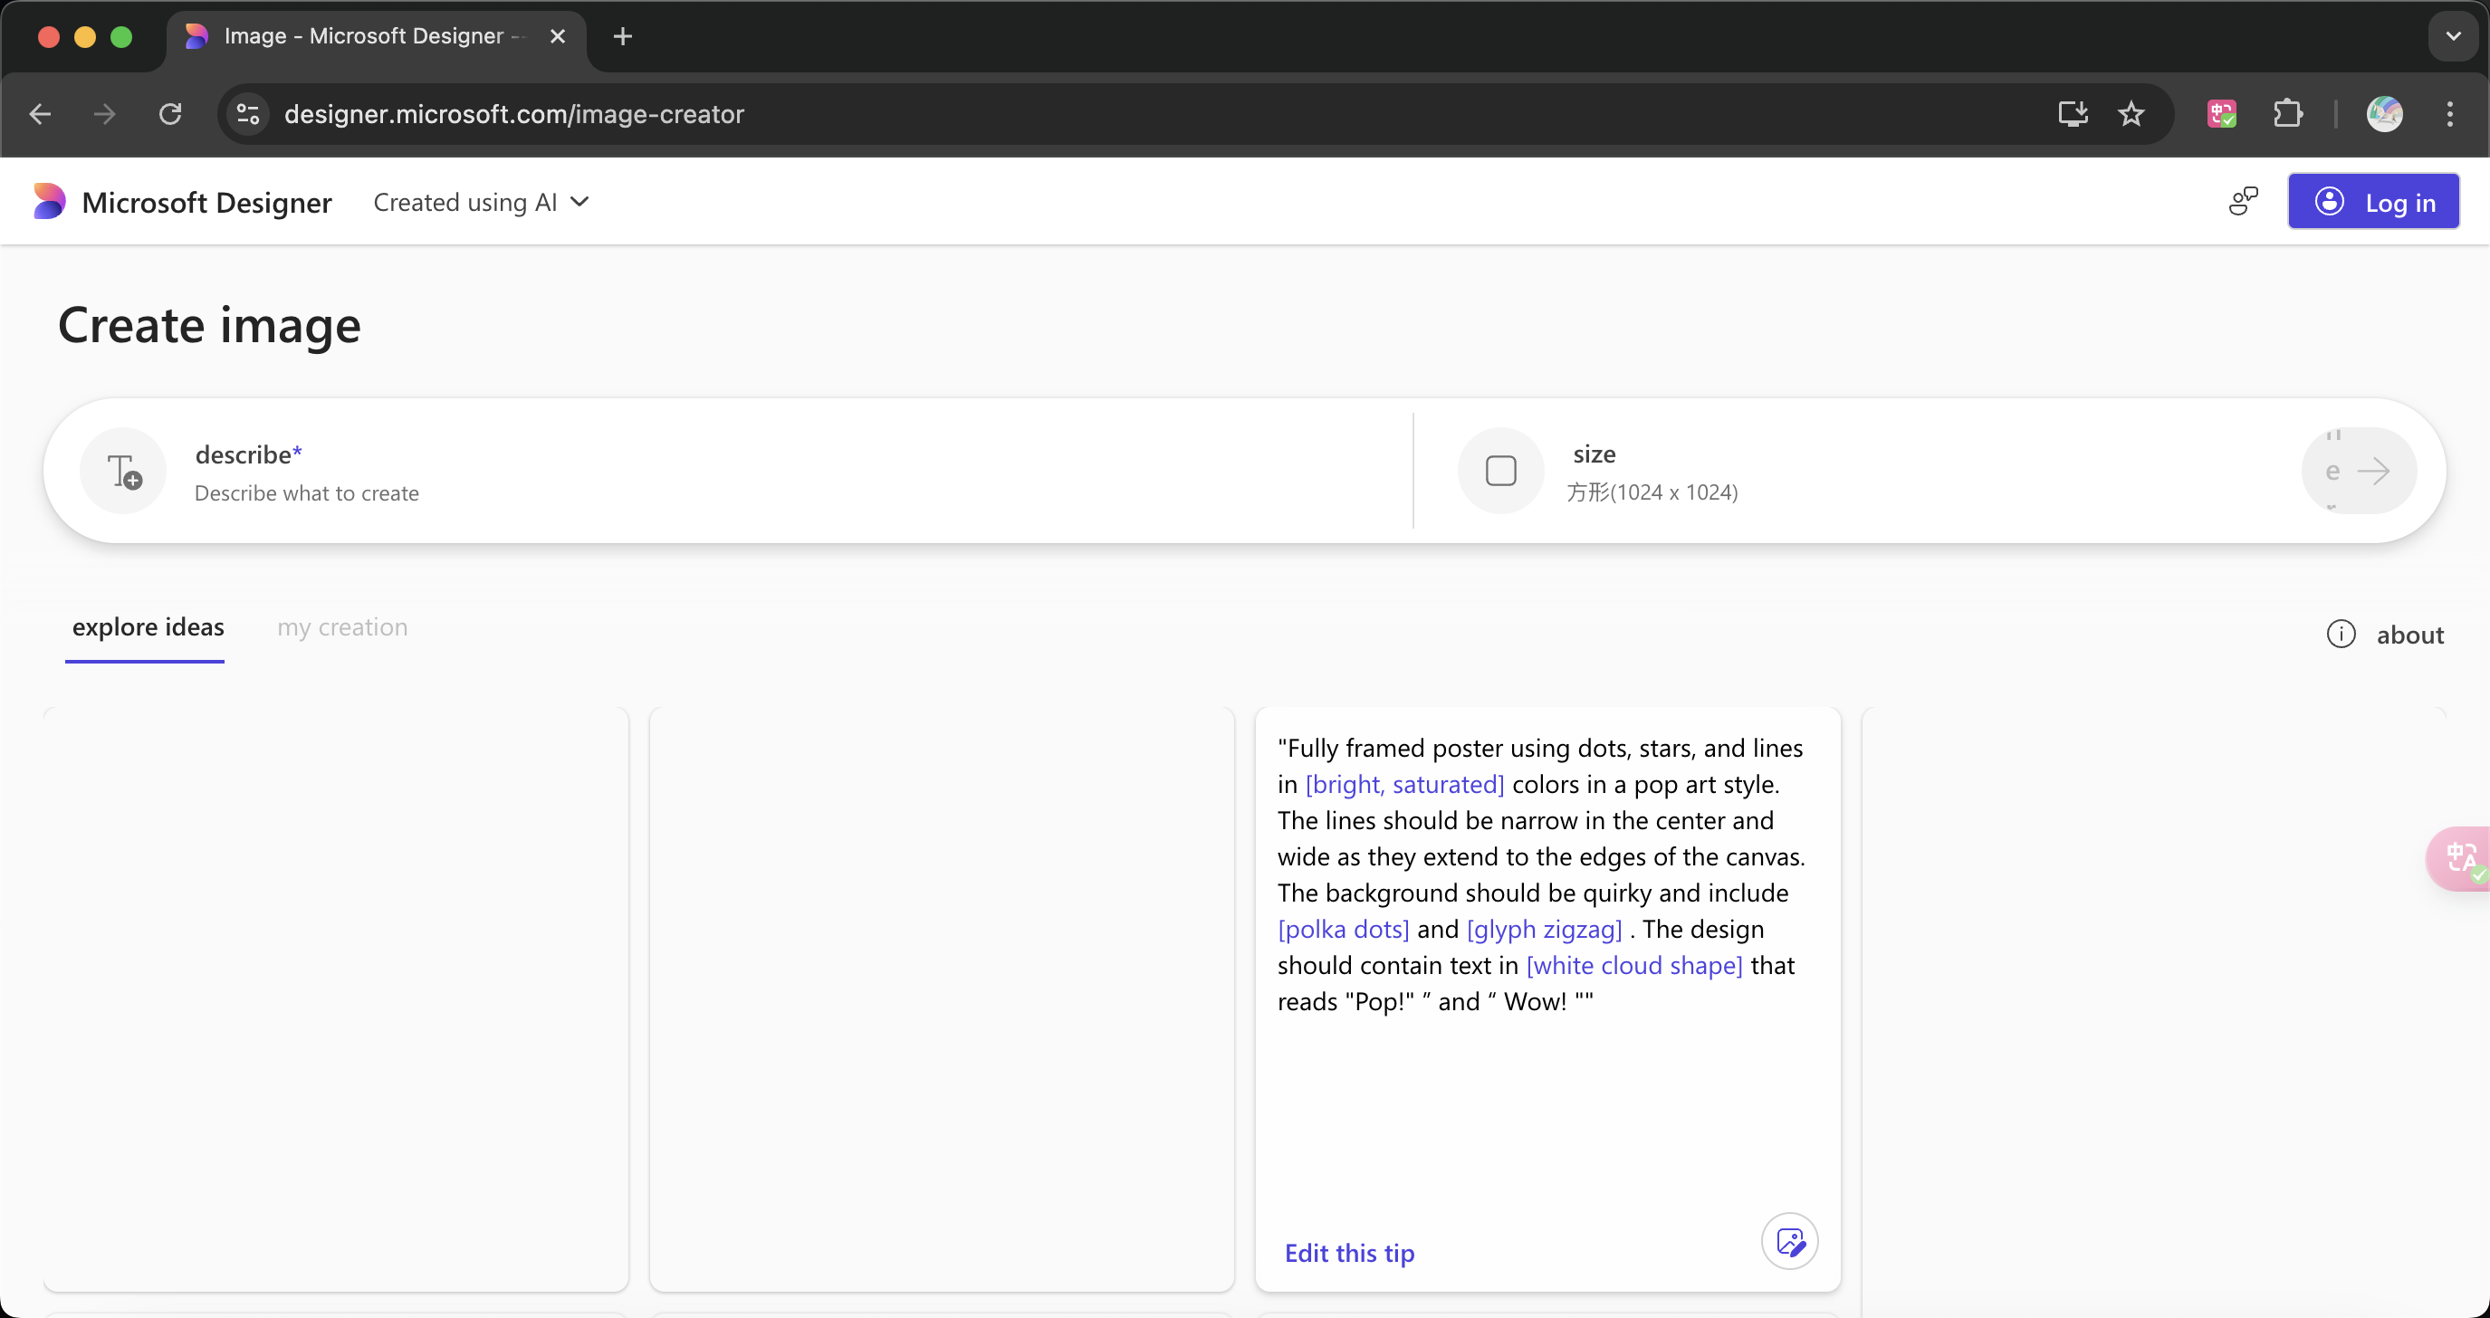2490x1318 pixels.
Task: Open the about link
Action: tap(2409, 635)
